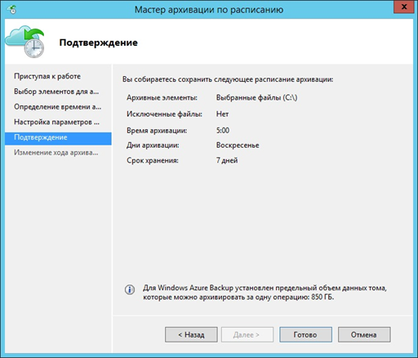Click the Вы собираетесь сохранить следующее расписание text
This screenshot has height=358, width=418.
(x=228, y=79)
